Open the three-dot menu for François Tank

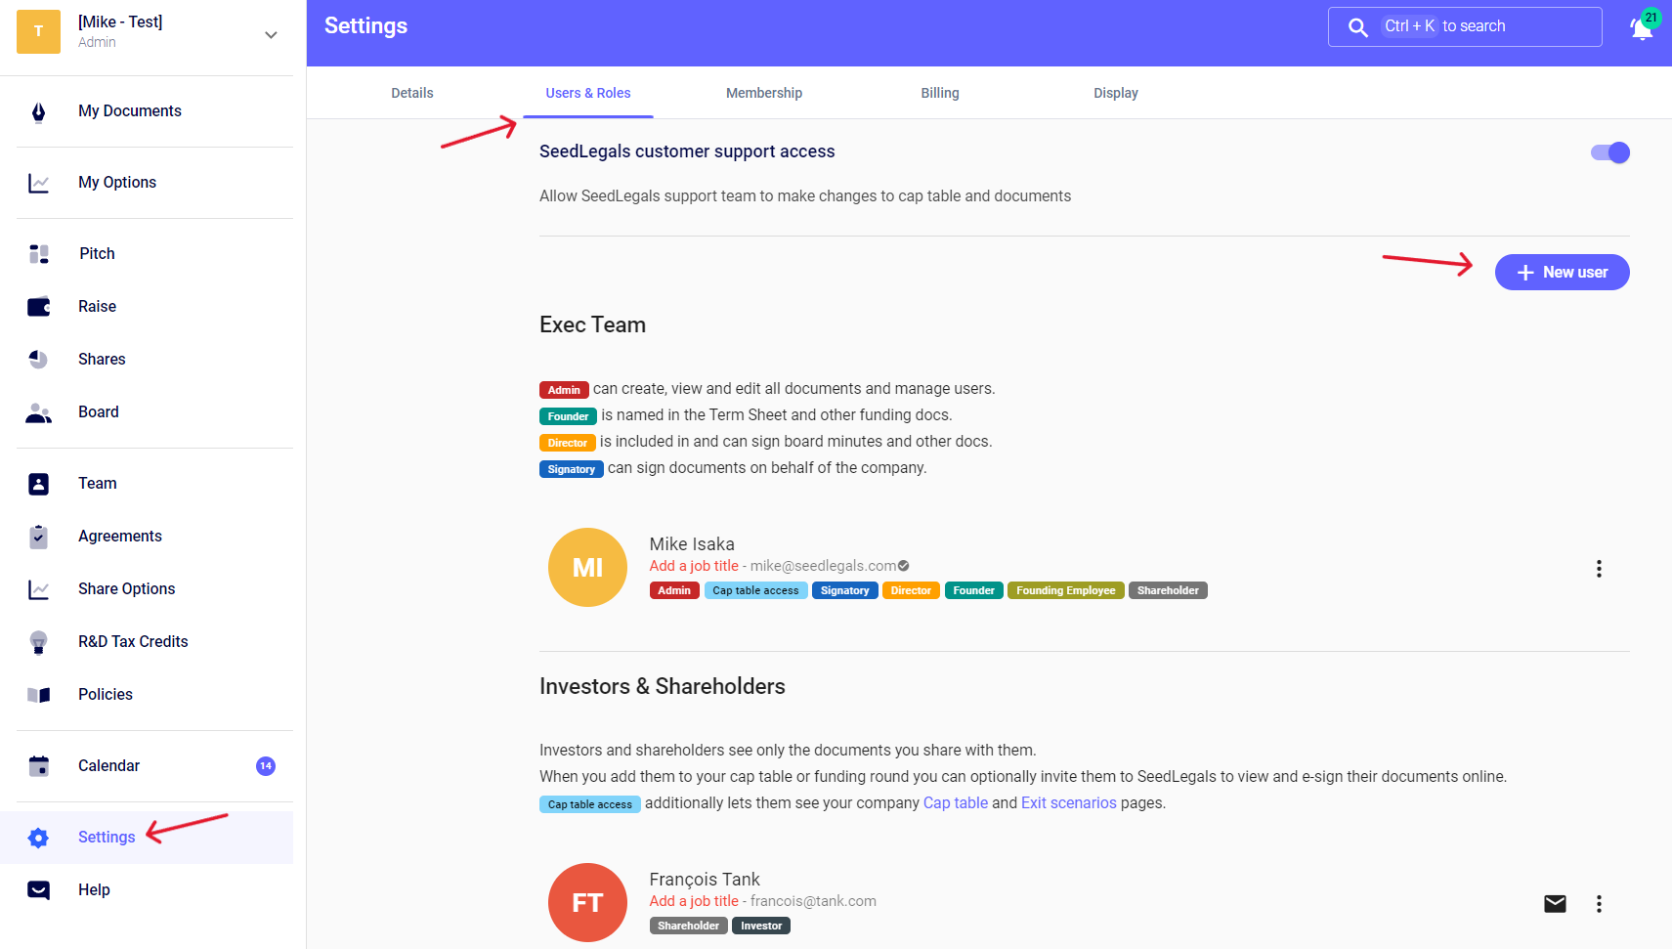1599,904
